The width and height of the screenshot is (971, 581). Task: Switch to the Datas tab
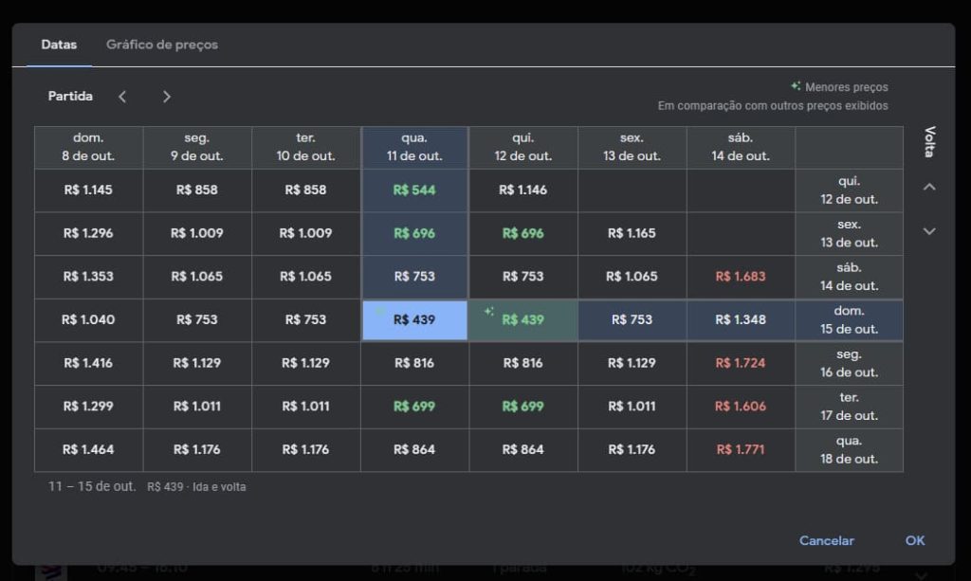(x=59, y=45)
